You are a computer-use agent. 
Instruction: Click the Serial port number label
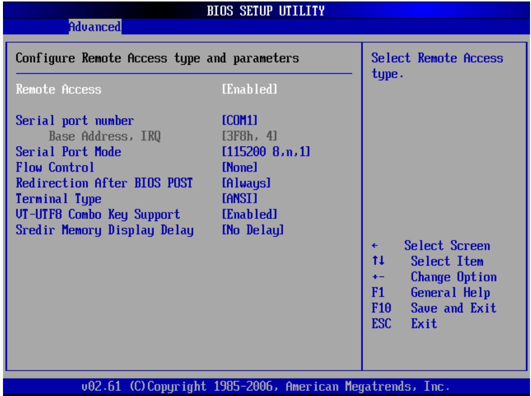click(x=75, y=121)
